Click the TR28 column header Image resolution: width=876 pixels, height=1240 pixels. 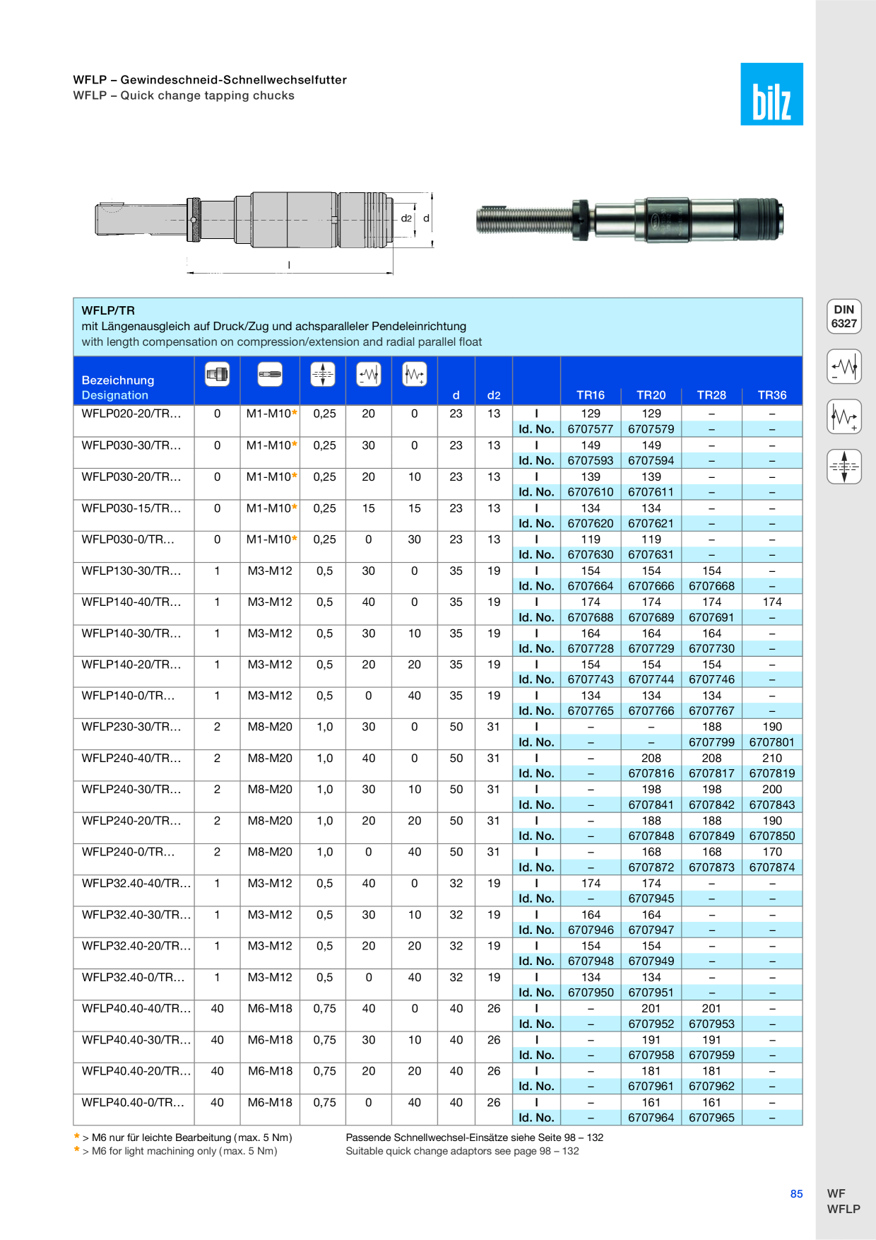[x=711, y=395]
